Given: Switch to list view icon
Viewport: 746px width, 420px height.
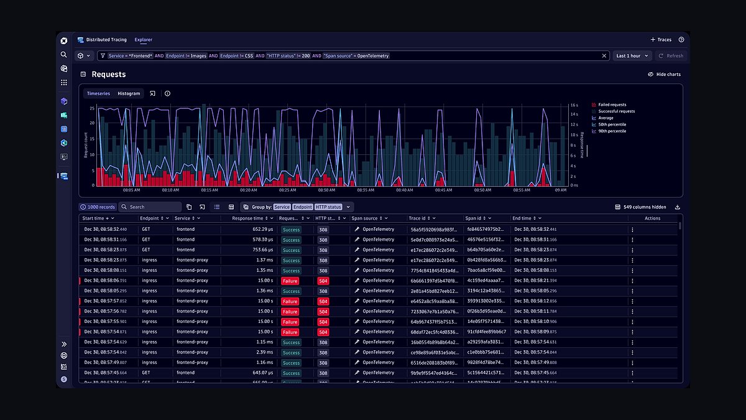Looking at the screenshot, I should point(217,207).
